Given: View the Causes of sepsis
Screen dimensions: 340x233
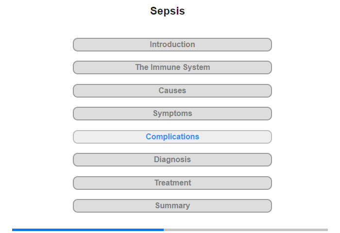Looking at the screenshot, I should 172,91.
